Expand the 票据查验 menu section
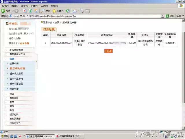The height and width of the screenshot is (139, 185). pyautogui.click(x=14, y=98)
